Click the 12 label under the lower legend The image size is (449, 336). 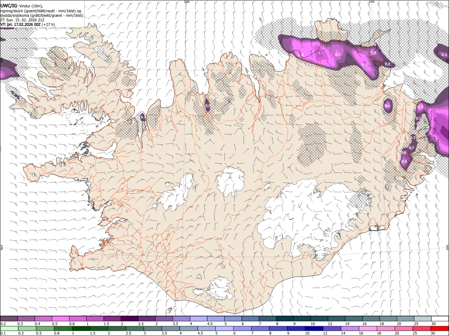coord(325,334)
